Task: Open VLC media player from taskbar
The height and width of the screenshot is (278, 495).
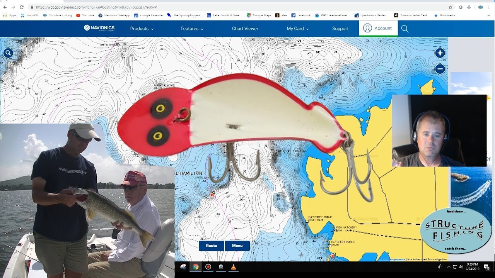Action: coord(233,267)
